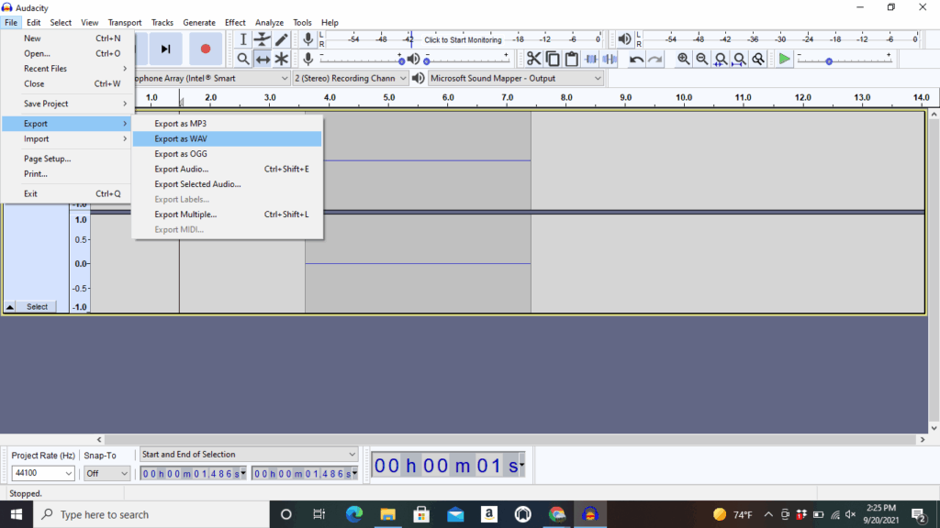
Task: Click the red Record button
Action: pyautogui.click(x=206, y=49)
